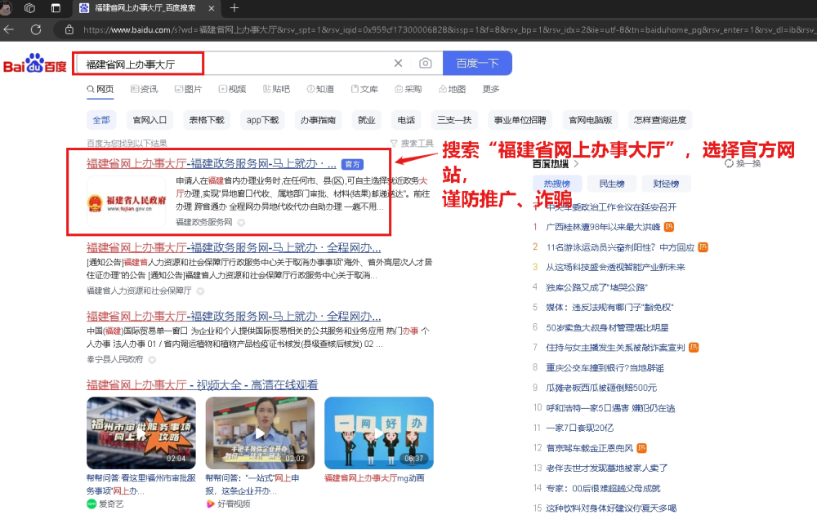This screenshot has width=817, height=515.
Task: Refresh the page with the reload icon
Action: tap(35, 28)
